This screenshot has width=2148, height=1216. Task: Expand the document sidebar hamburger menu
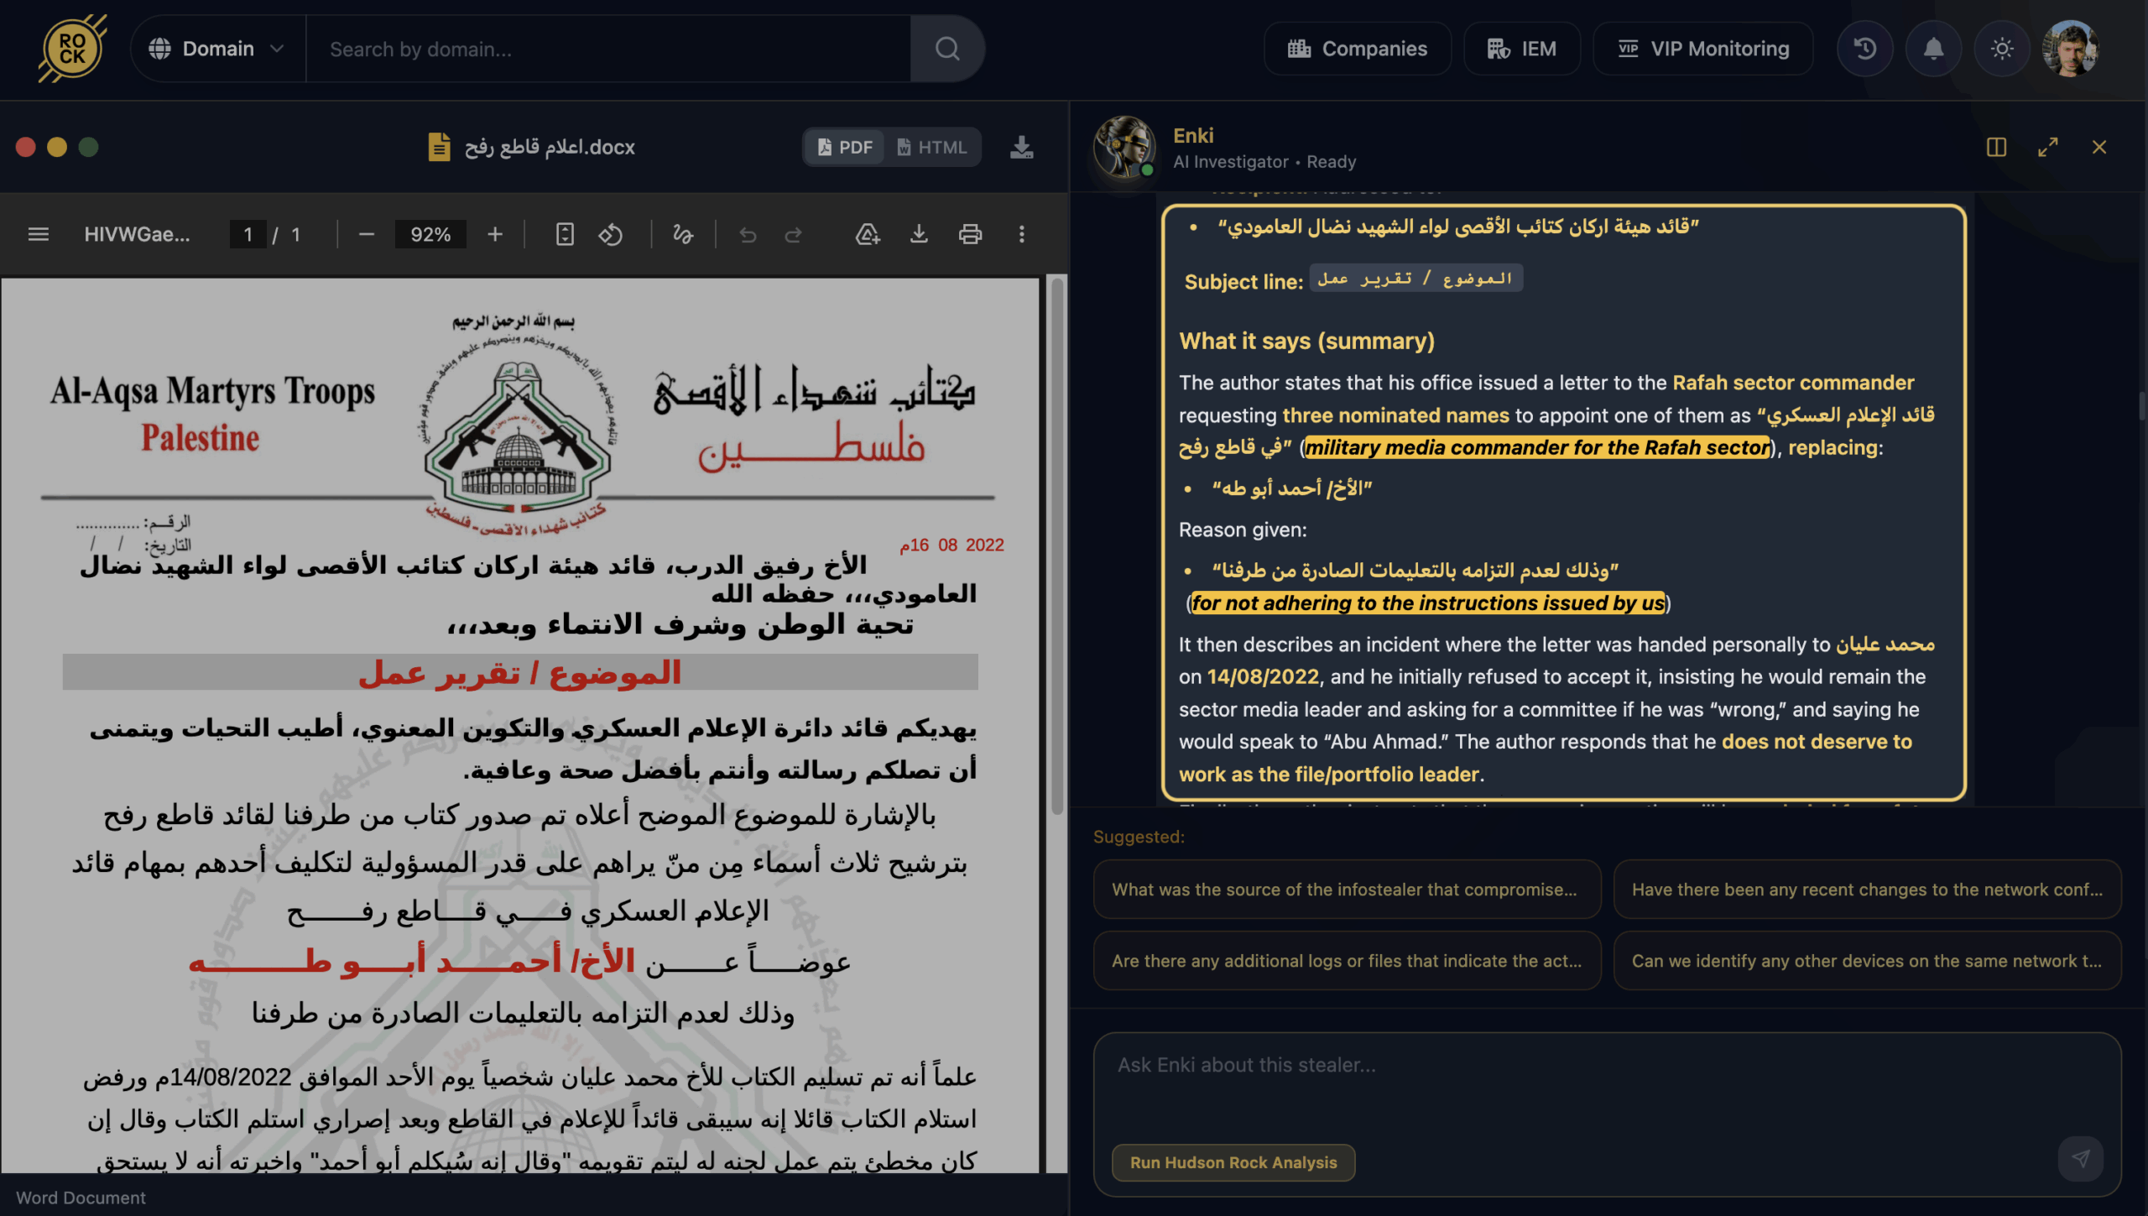tap(38, 235)
